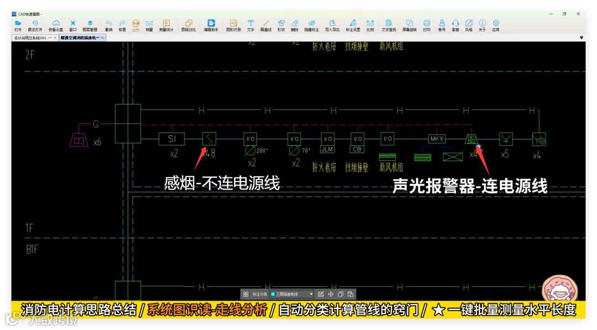
Task: Open 图纸对比 drawing compare tool
Action: click(188, 25)
